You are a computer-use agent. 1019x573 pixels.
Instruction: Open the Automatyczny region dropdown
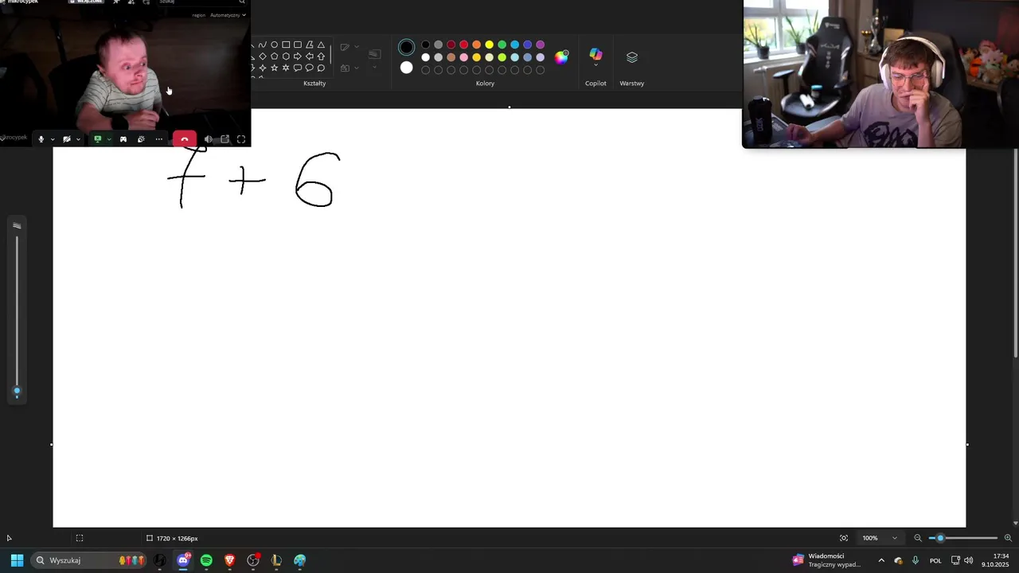coord(228,15)
